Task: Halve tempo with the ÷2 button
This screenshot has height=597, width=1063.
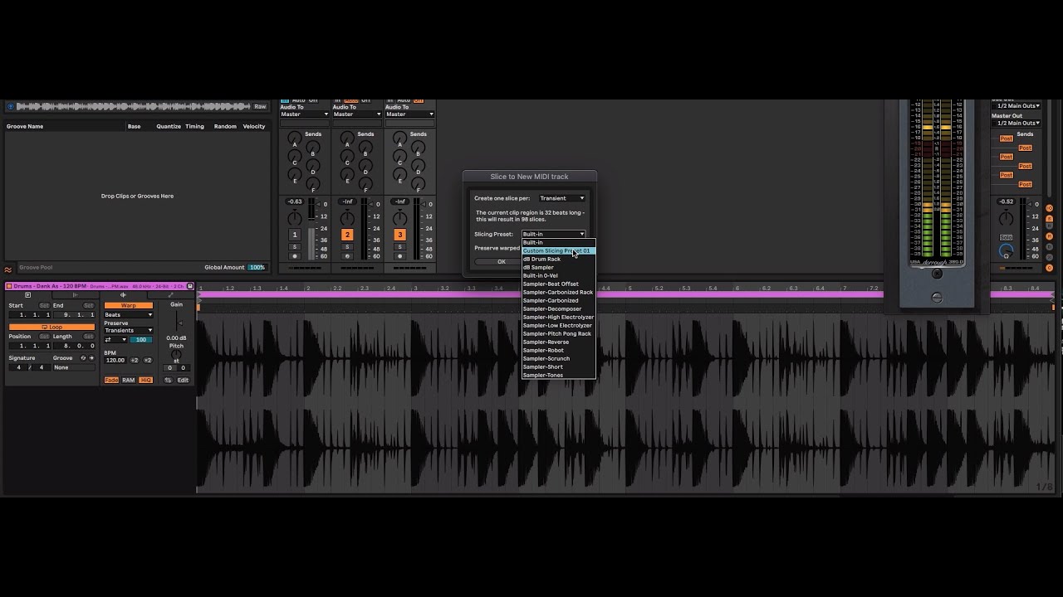Action: [x=135, y=360]
